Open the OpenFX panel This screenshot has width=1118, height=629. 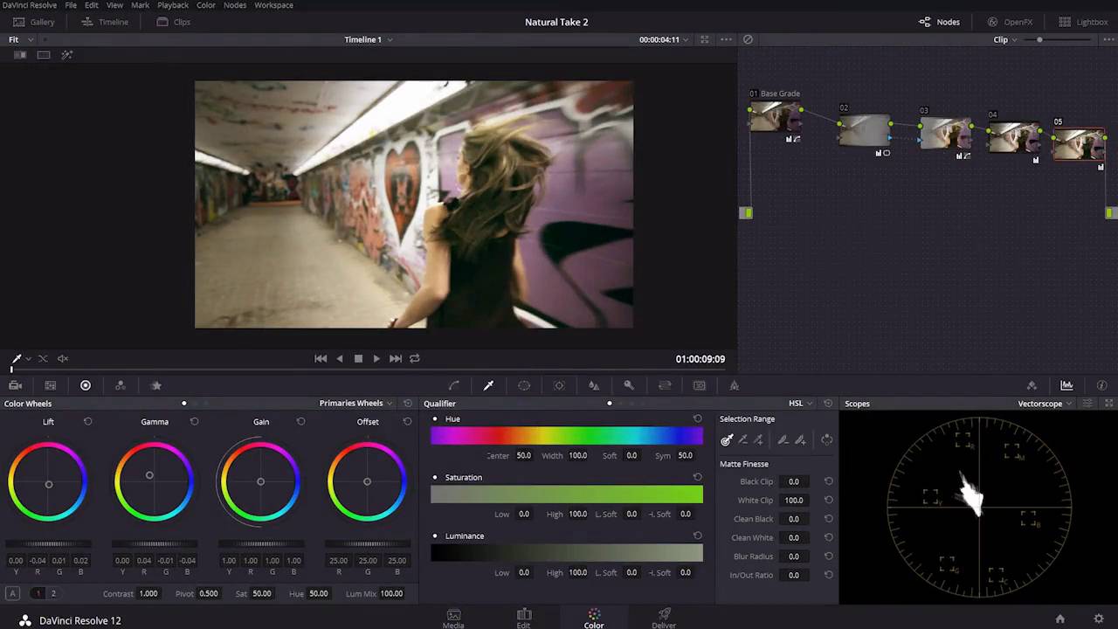point(1011,22)
